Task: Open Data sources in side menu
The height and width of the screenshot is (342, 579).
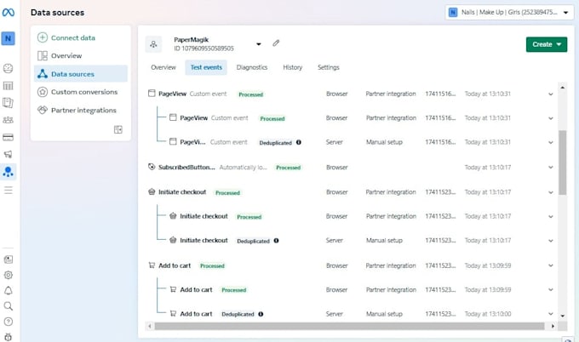Action: coord(81,74)
